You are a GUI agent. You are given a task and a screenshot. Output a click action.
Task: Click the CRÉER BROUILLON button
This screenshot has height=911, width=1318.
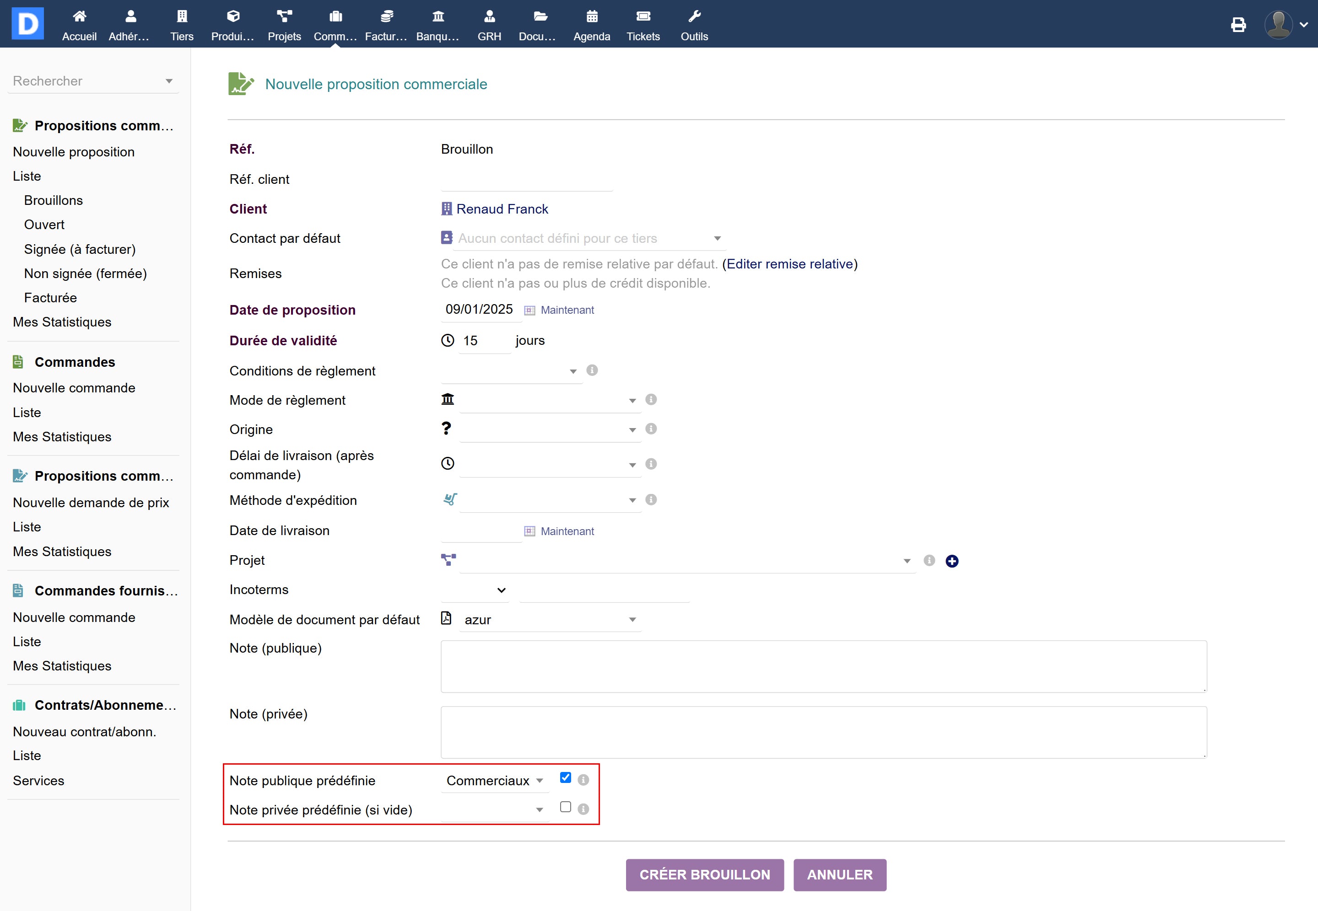click(704, 874)
